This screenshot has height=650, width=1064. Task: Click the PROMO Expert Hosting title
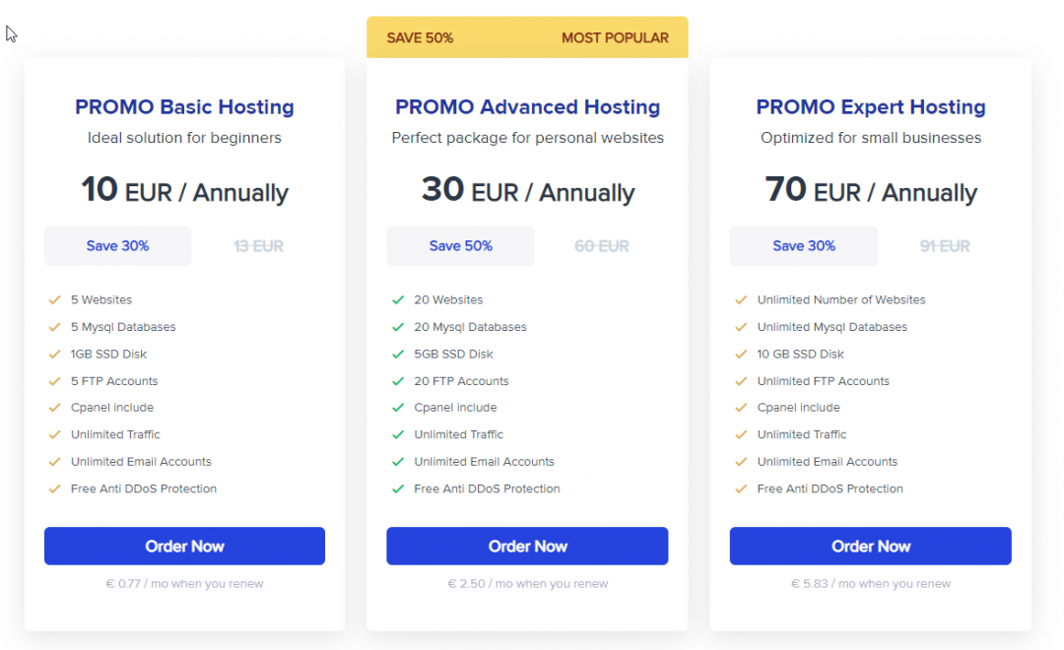click(x=870, y=106)
